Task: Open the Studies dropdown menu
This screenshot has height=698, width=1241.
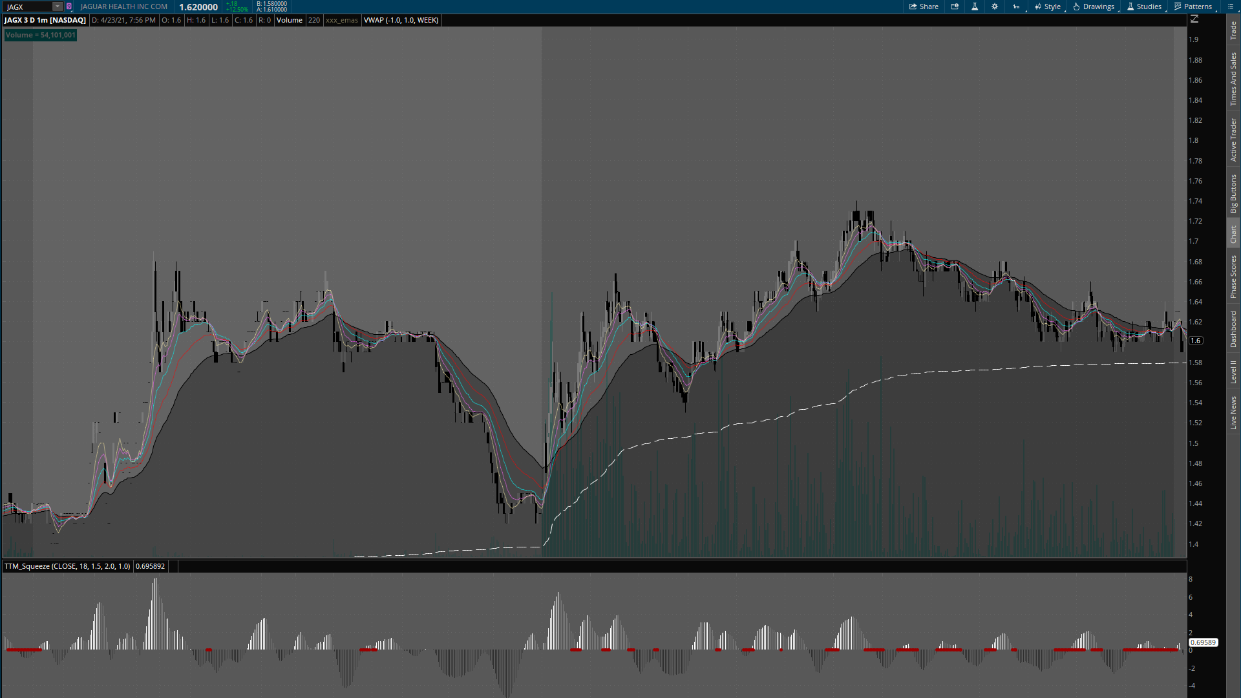Action: 1144,6
